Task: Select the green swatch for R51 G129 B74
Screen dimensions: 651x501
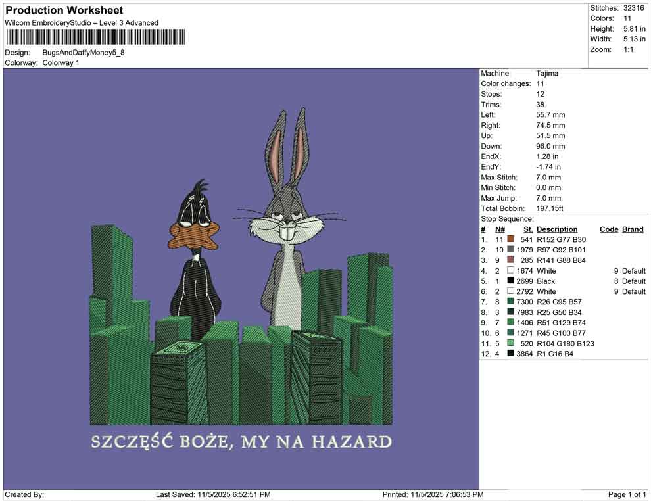Action: coord(510,323)
